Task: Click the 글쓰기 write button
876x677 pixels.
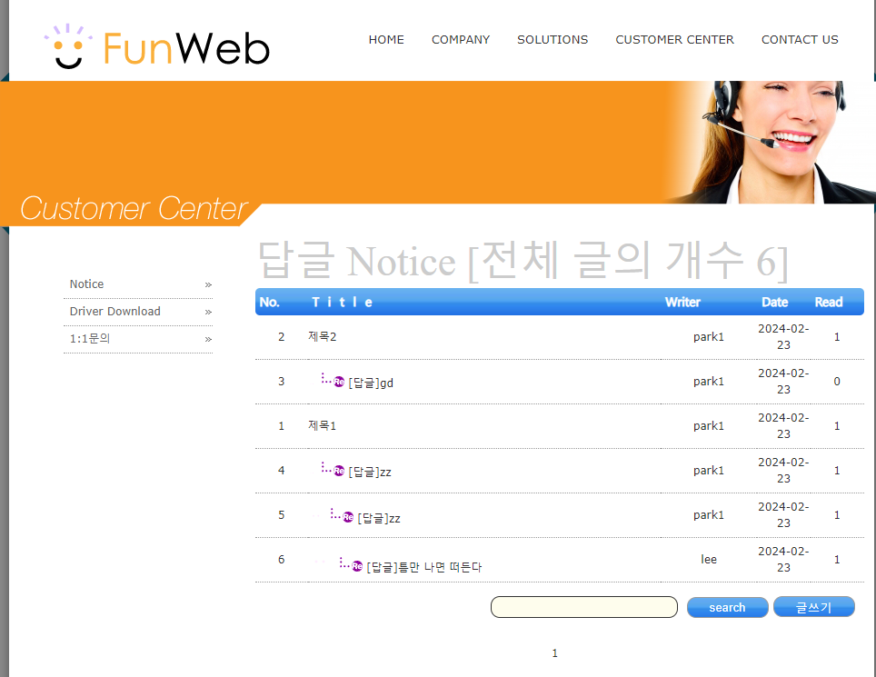Action: pyautogui.click(x=814, y=607)
